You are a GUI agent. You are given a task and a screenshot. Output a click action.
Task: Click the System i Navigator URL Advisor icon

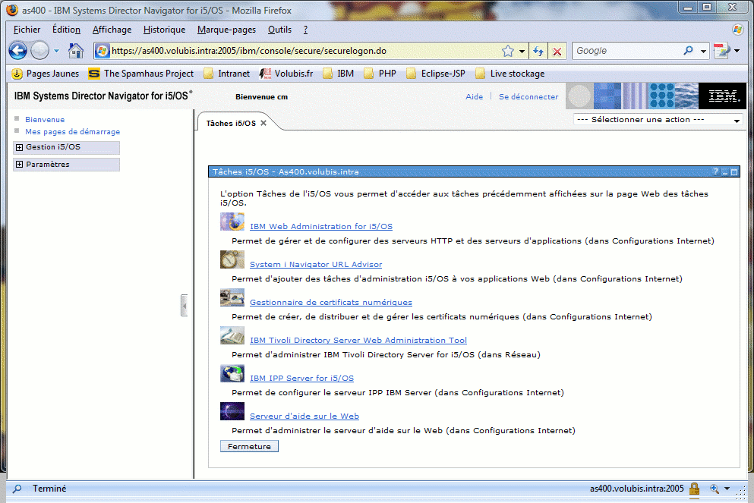pos(232,260)
